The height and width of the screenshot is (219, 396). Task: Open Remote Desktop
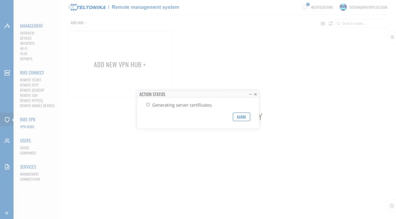coord(32,90)
